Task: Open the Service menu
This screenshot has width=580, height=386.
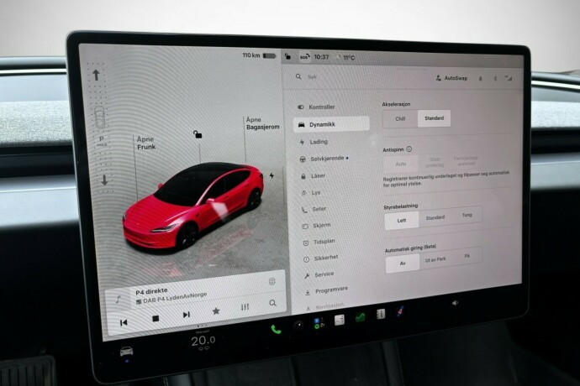Action: click(319, 274)
